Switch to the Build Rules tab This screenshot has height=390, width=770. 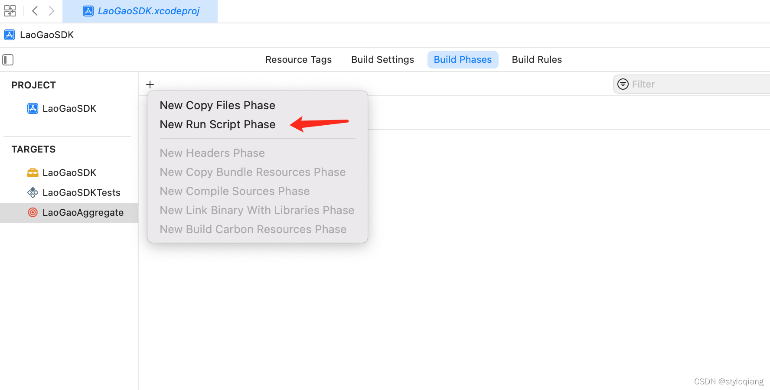(537, 60)
